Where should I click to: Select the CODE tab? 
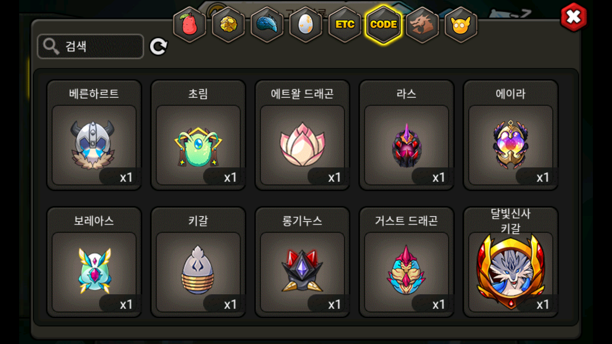(x=383, y=25)
